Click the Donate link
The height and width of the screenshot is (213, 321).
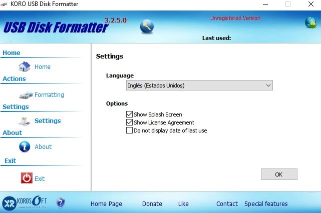pyautogui.click(x=152, y=204)
